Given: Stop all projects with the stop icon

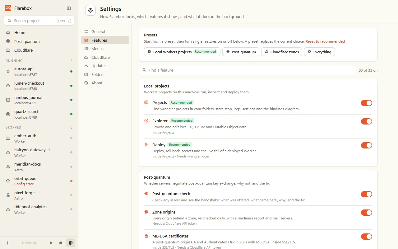Looking at the screenshot, I should [x=61, y=243].
